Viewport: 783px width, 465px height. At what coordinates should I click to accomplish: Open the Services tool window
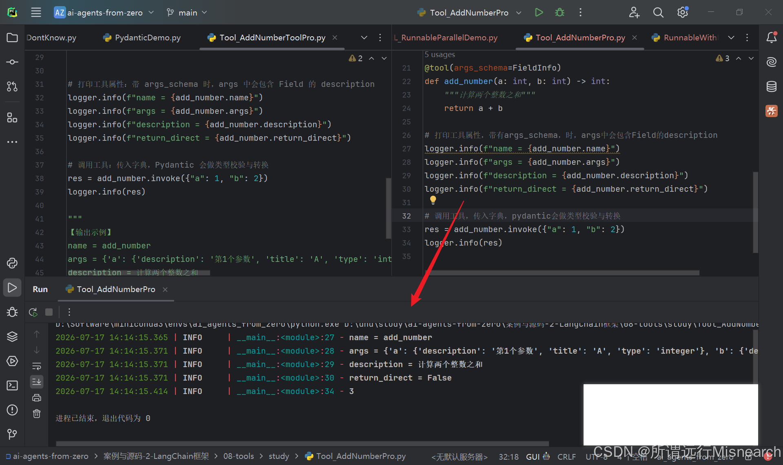click(12, 361)
